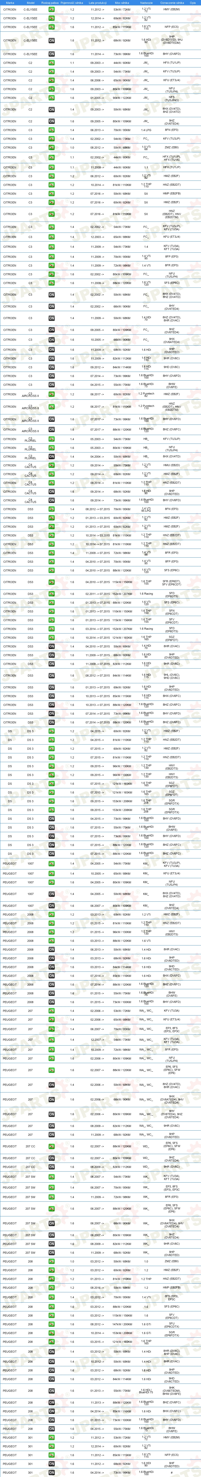Click HMY (EB2M) code in C-ELYSEE row

pos(172,10)
